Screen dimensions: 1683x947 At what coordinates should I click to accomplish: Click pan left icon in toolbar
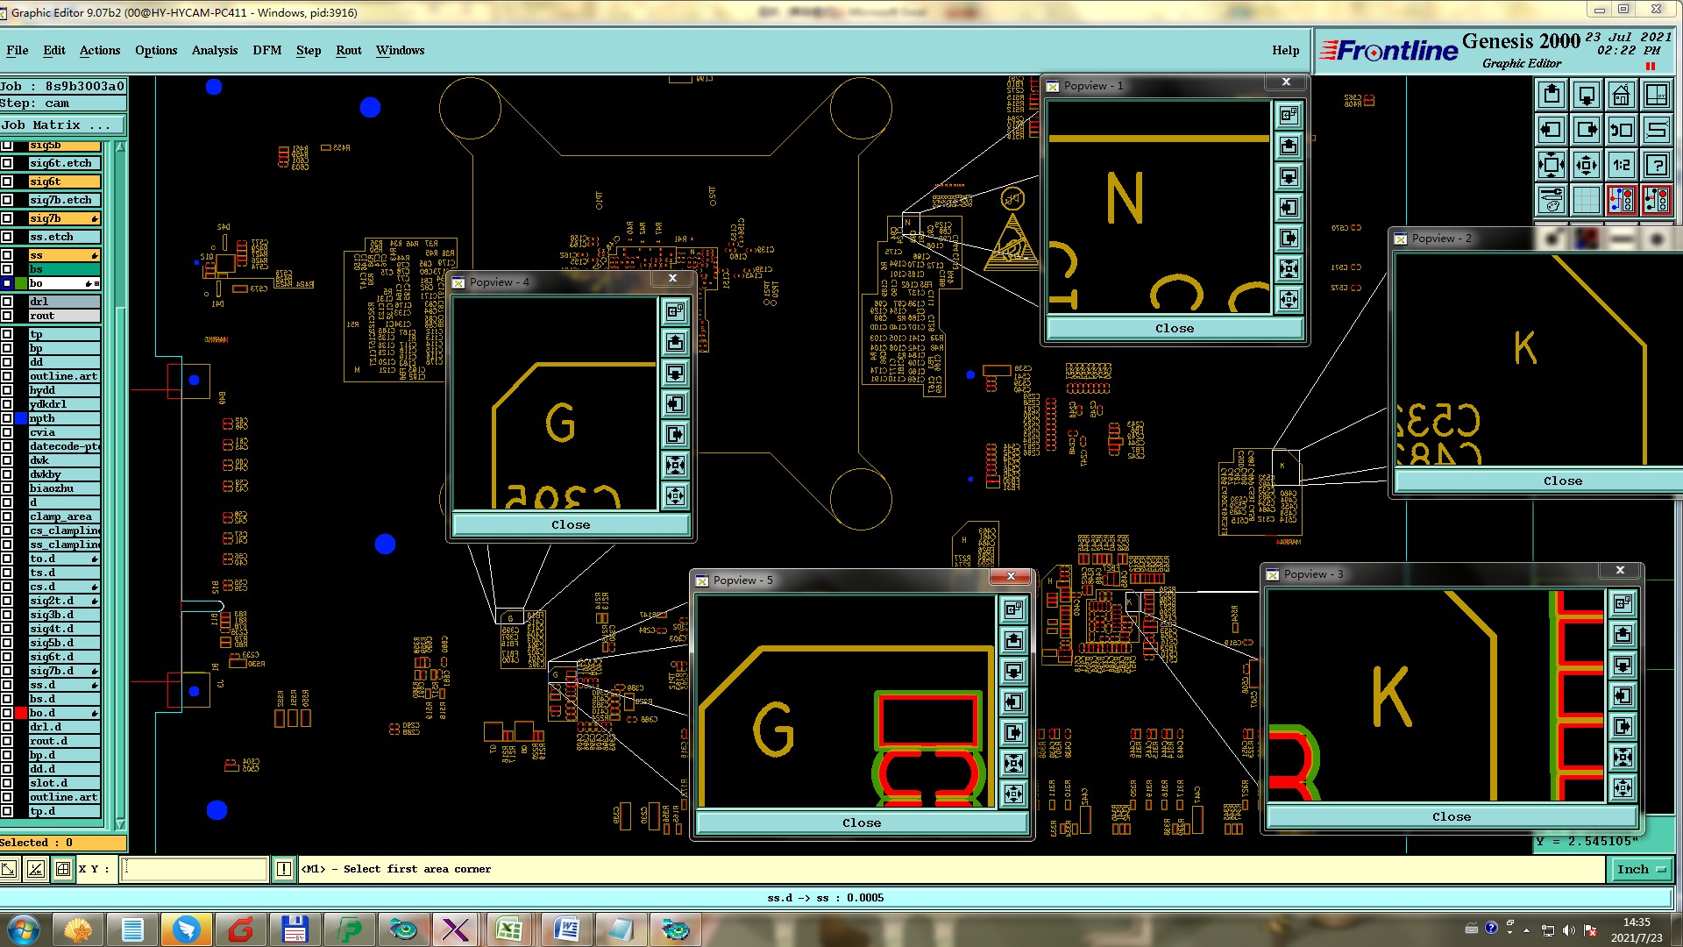pyautogui.click(x=1552, y=131)
